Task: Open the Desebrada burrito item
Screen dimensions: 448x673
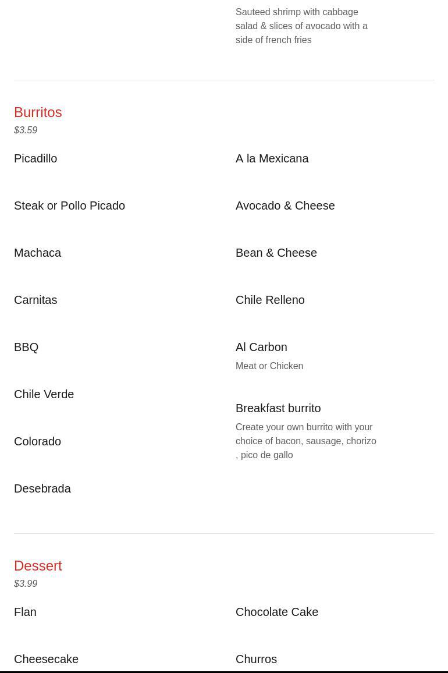Action: [42, 488]
